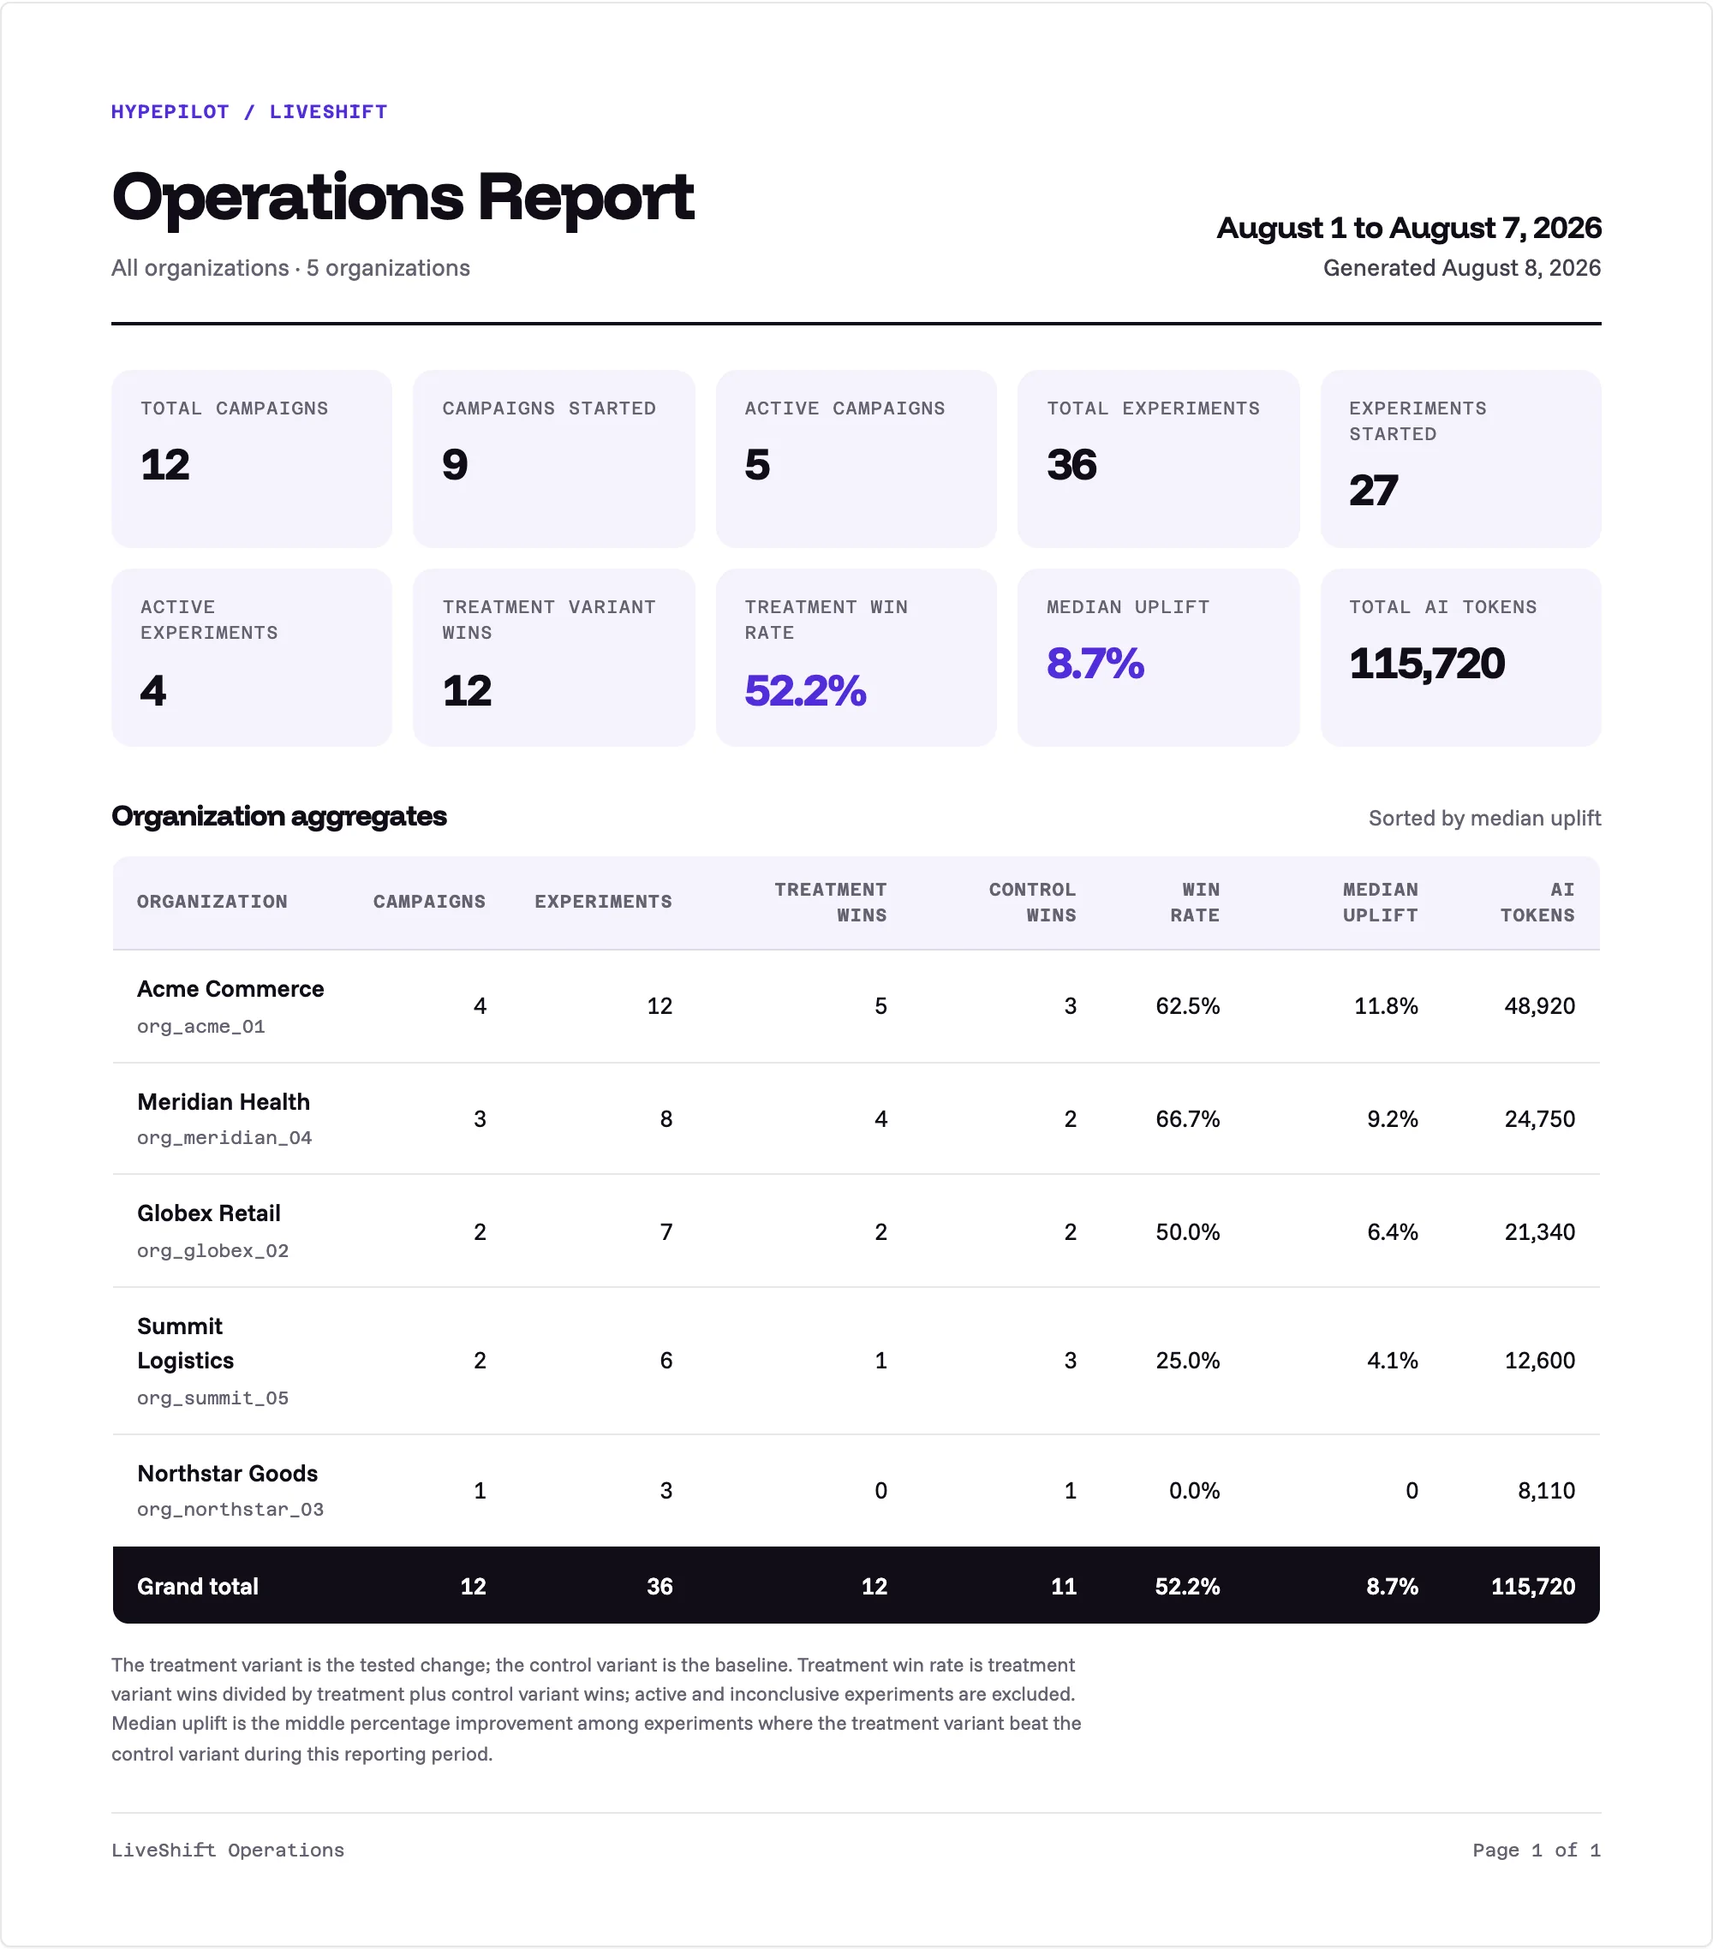Click Meridian Health's win rate 66.7%

point(1187,1119)
